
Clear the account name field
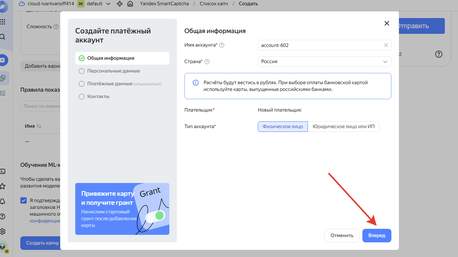point(386,45)
